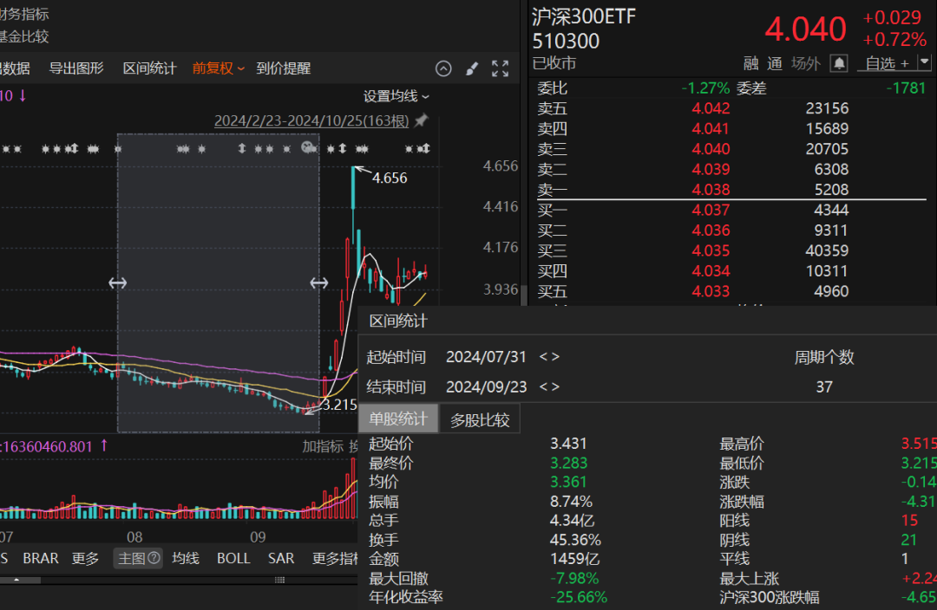Open 设置均线 dropdown
This screenshot has width=937, height=610.
click(x=396, y=96)
